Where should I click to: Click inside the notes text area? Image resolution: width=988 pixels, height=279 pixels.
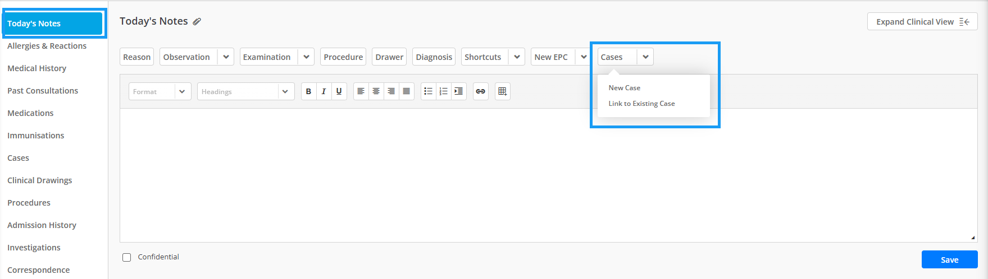point(548,175)
